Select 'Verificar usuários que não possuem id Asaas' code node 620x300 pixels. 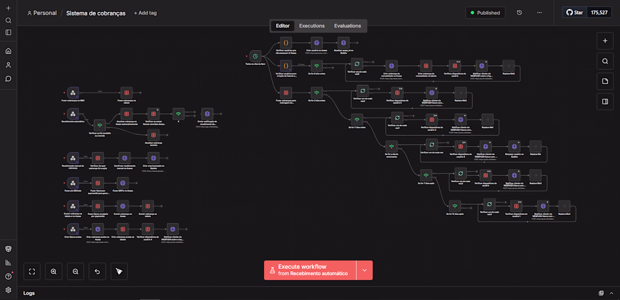click(286, 43)
